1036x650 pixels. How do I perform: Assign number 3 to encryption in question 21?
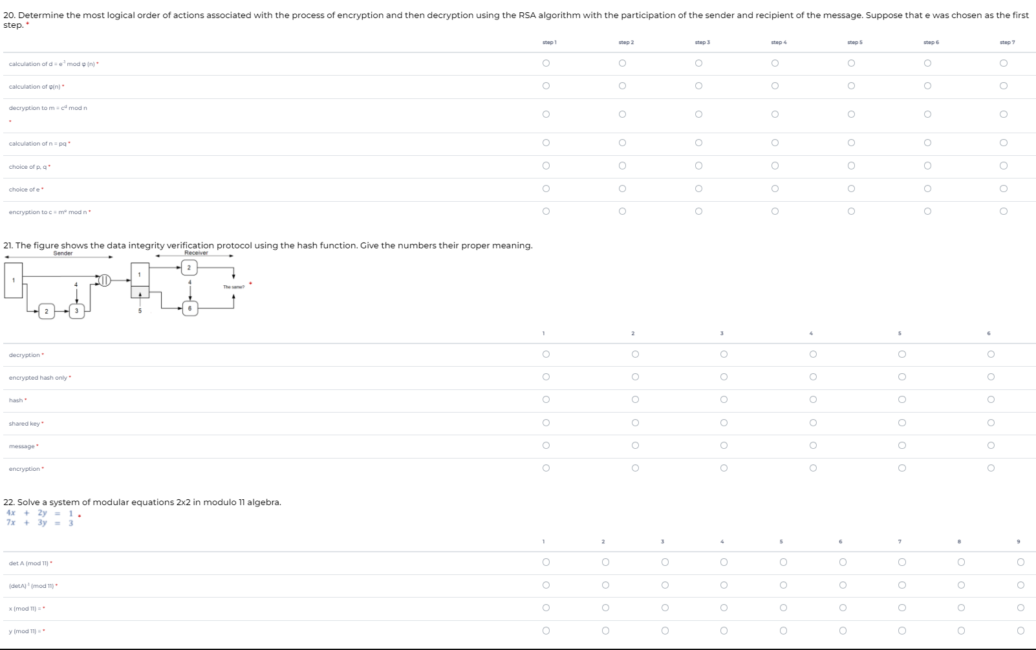[x=724, y=468]
